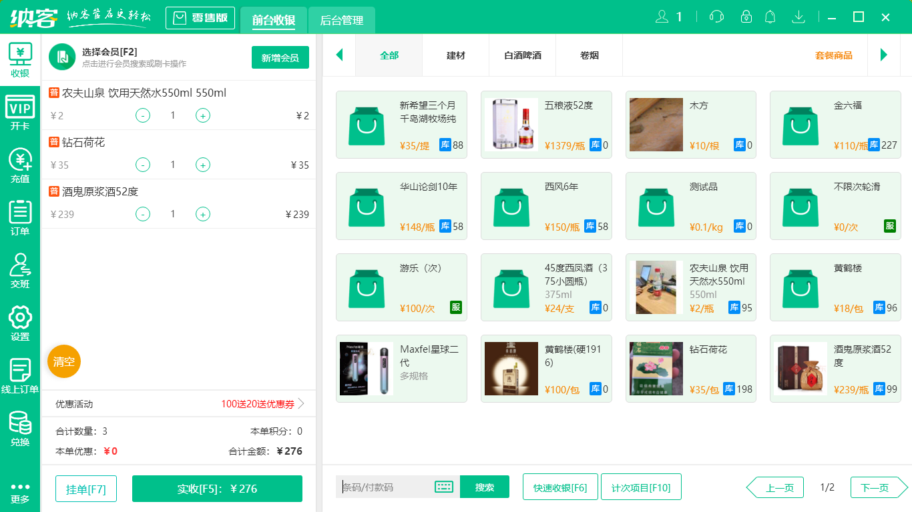Click the left category scroll arrow
Image resolution: width=912 pixels, height=512 pixels.
[x=339, y=55]
